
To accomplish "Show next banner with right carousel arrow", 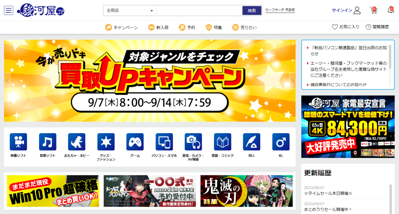I will [x=292, y=81].
